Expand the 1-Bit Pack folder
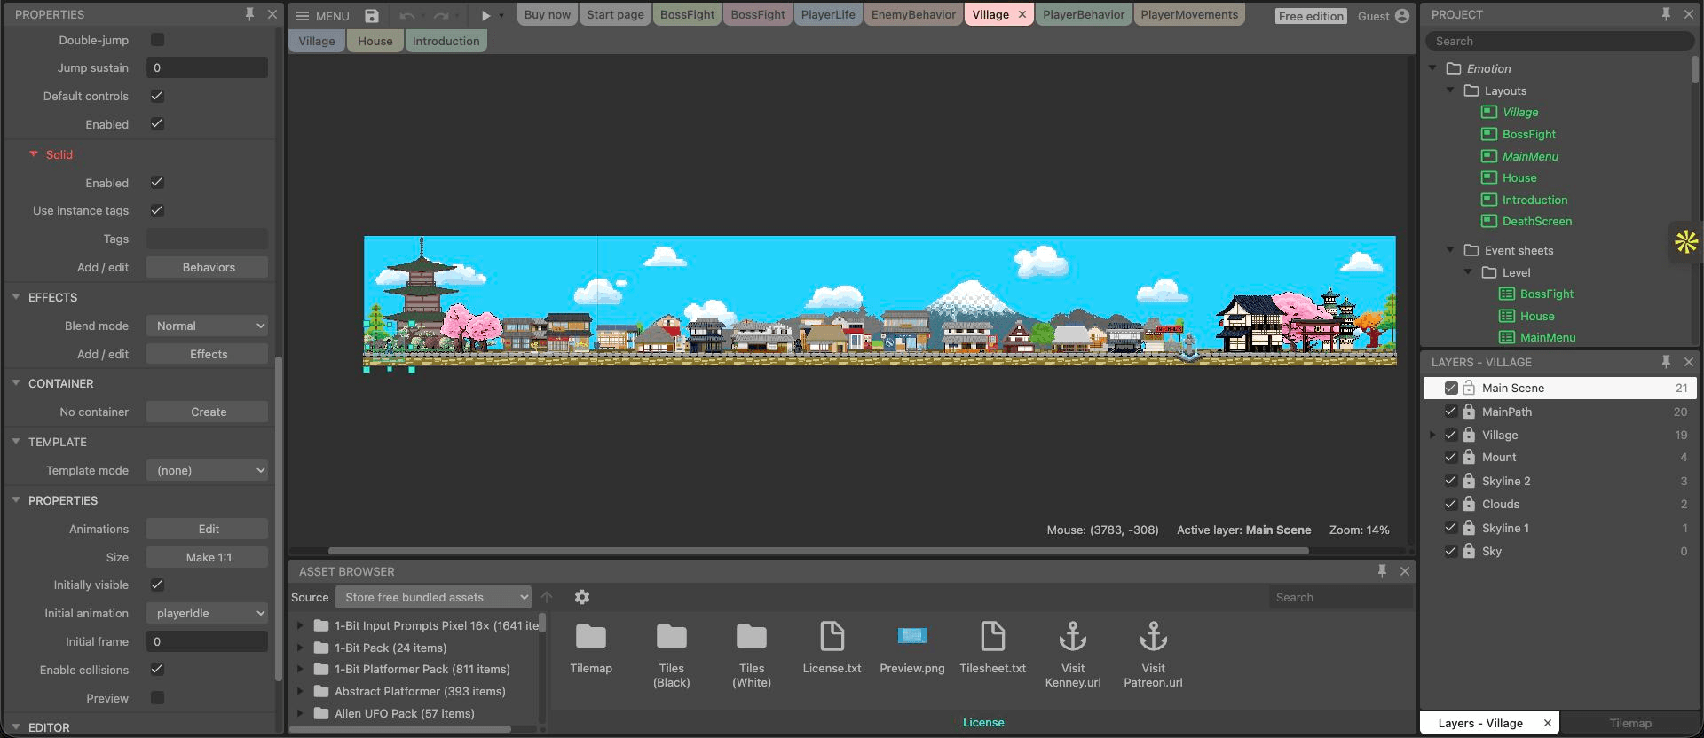This screenshot has height=738, width=1704. (301, 648)
